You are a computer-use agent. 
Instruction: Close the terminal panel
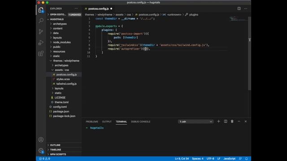pos(246,121)
